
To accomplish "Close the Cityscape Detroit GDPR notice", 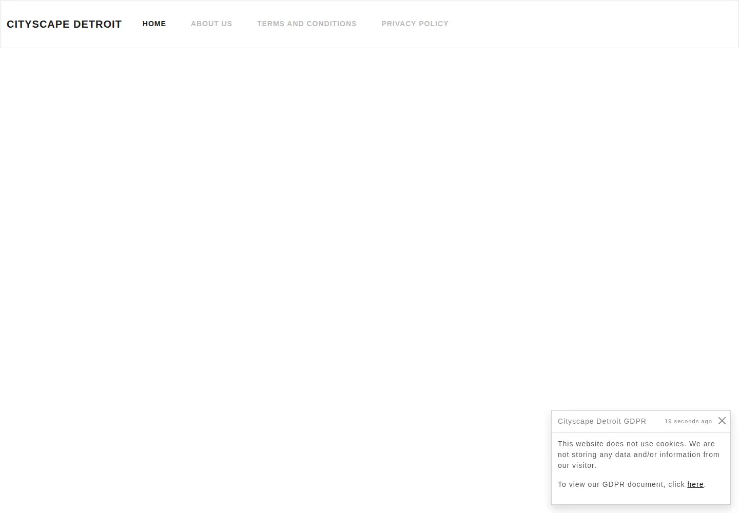I will click(x=722, y=421).
